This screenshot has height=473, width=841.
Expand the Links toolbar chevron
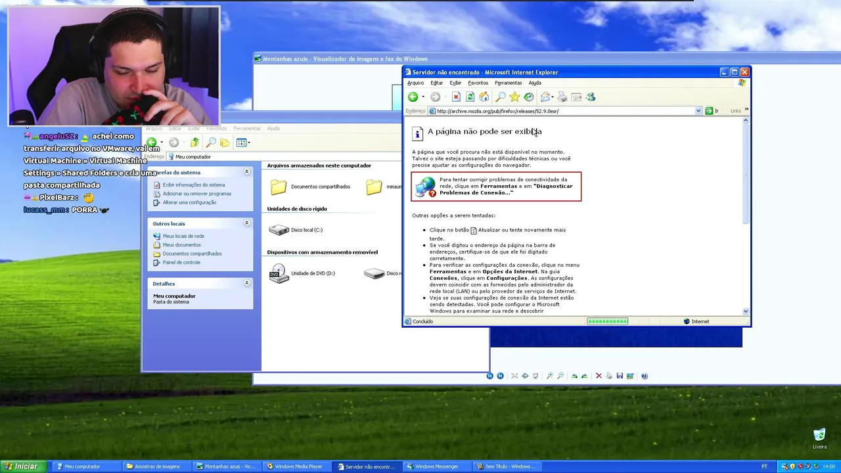pyautogui.click(x=746, y=110)
